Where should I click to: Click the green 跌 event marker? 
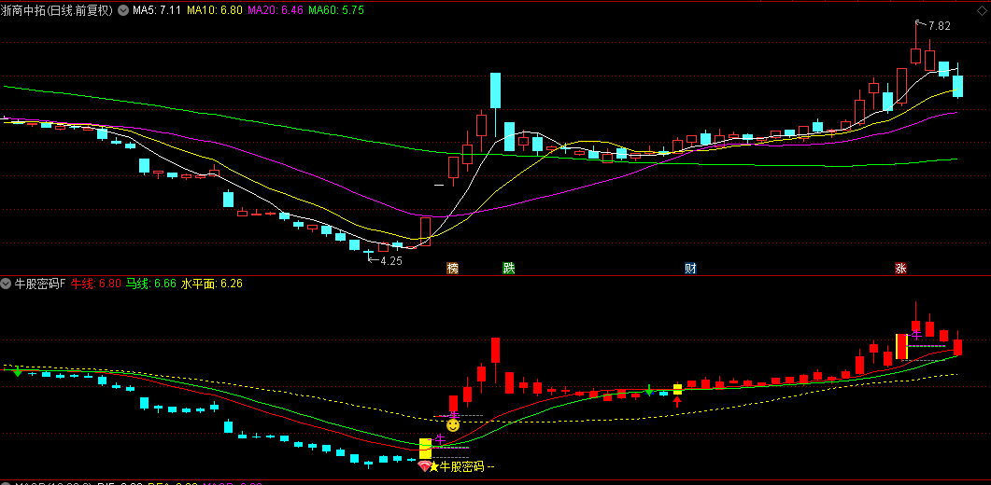[x=509, y=268]
